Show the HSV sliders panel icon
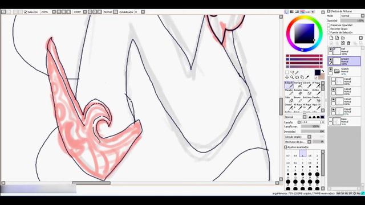 (x=297, y=12)
